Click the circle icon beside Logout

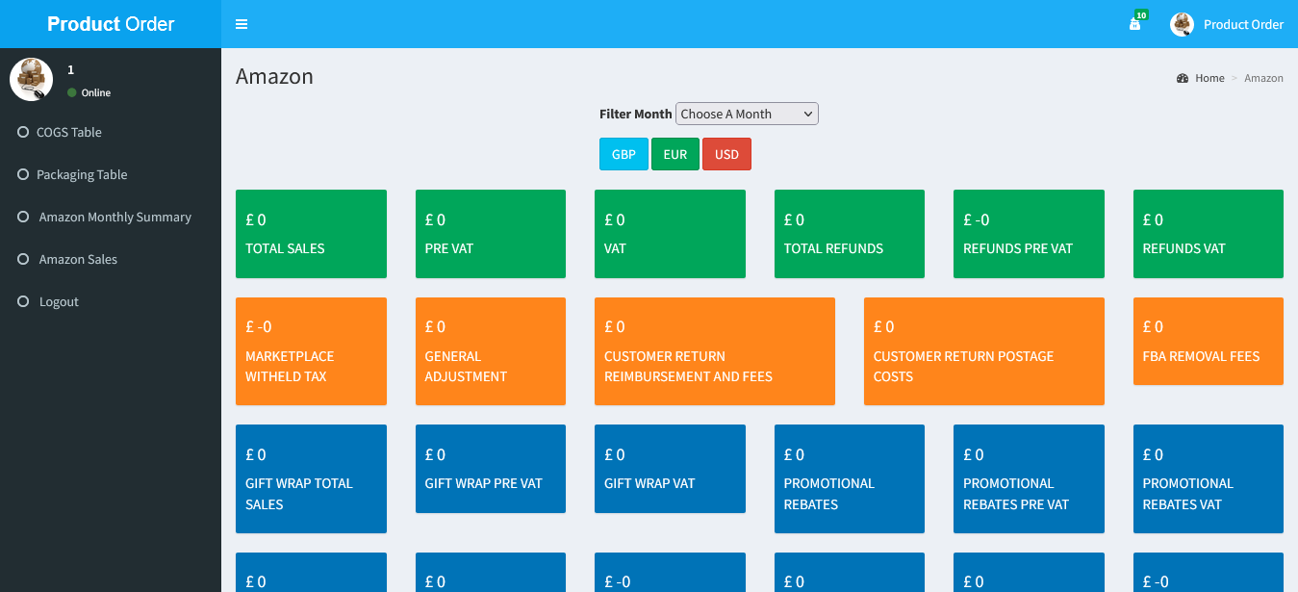[23, 301]
